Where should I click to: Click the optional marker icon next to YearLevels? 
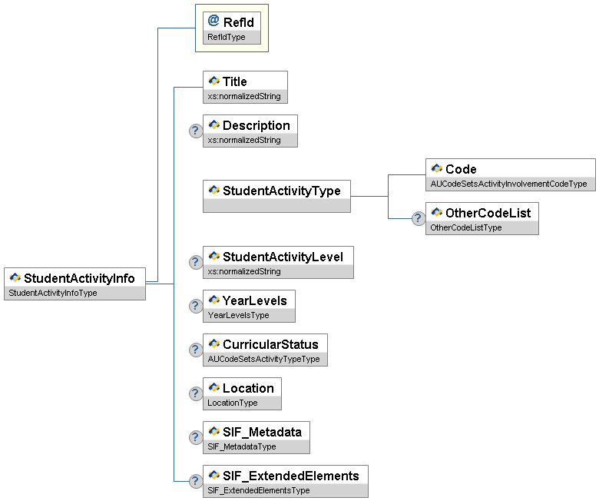click(196, 306)
